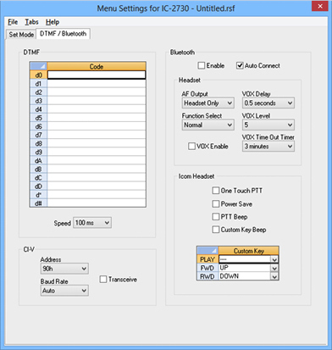Screen dimensions: 332x350
Task: Select the FWD row header
Action: tap(207, 268)
